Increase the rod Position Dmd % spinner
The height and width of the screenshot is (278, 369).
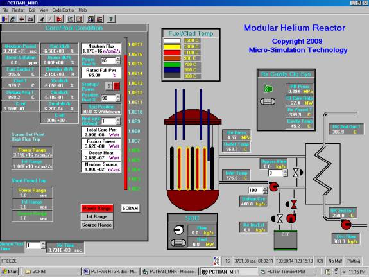(118, 96)
